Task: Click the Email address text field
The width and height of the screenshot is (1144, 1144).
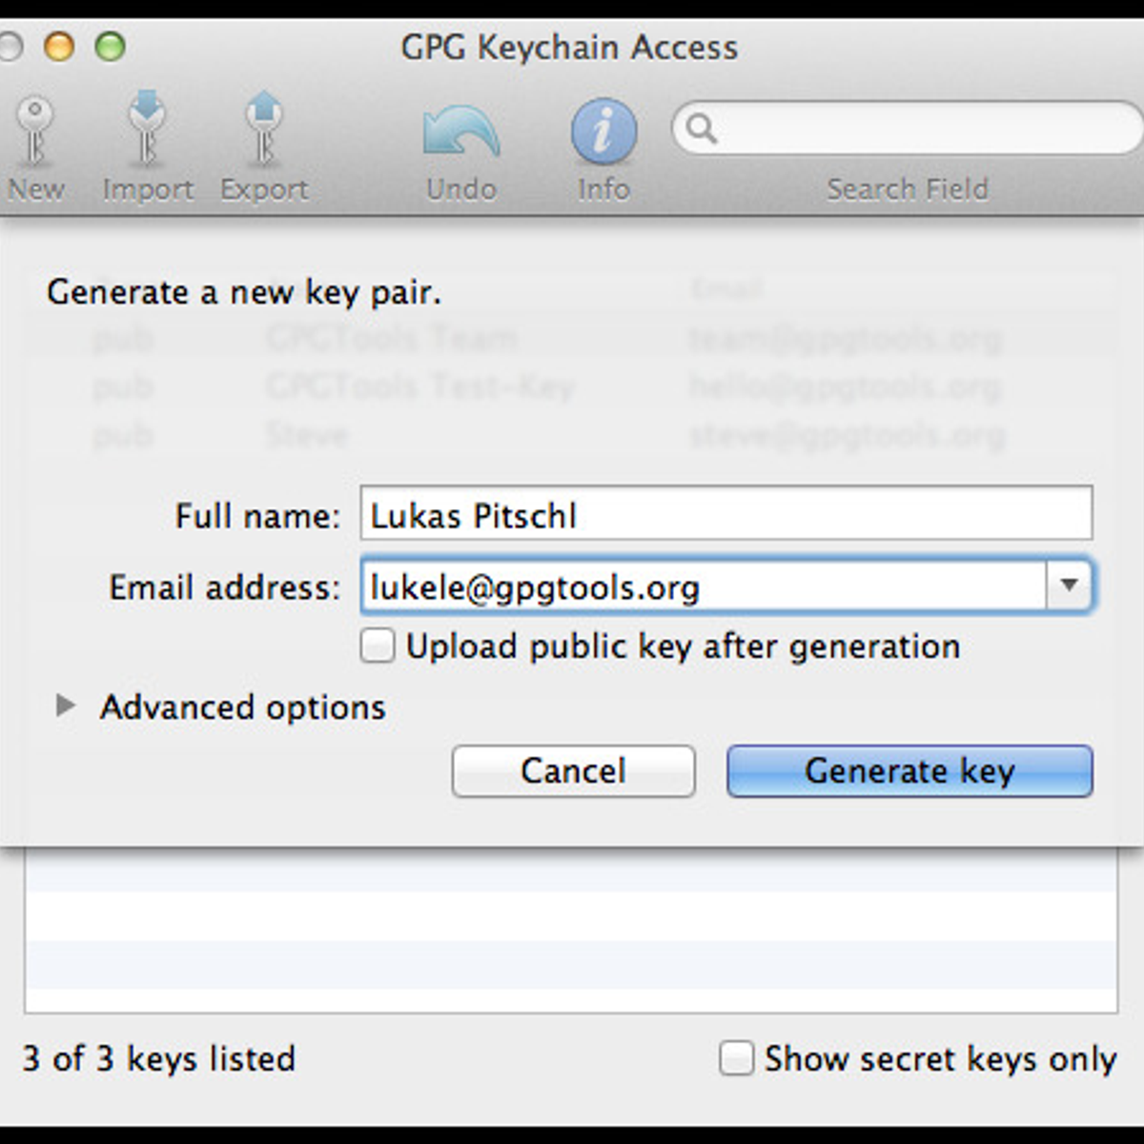Action: (704, 587)
